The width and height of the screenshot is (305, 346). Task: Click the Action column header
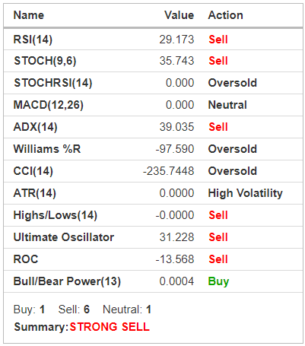[226, 15]
